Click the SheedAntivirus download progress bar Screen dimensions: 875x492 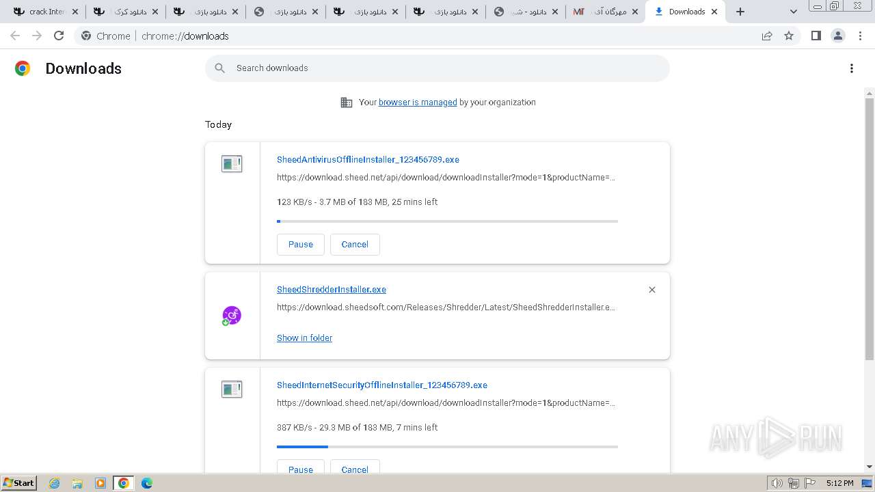447,221
